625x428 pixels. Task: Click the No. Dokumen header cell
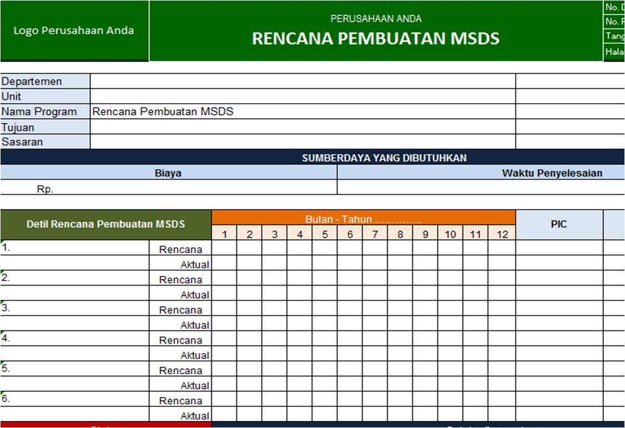(x=614, y=7)
